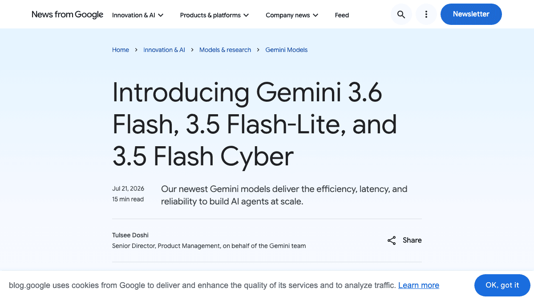This screenshot has width=534, height=300.
Task: Click the Newsletter button
Action: 471,14
